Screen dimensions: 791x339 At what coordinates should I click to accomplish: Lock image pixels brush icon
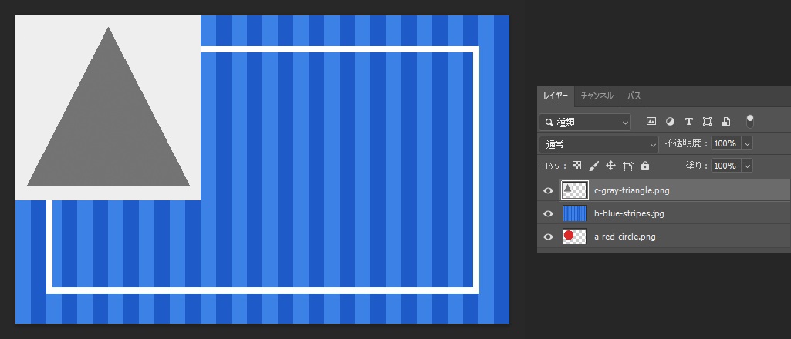pos(593,166)
